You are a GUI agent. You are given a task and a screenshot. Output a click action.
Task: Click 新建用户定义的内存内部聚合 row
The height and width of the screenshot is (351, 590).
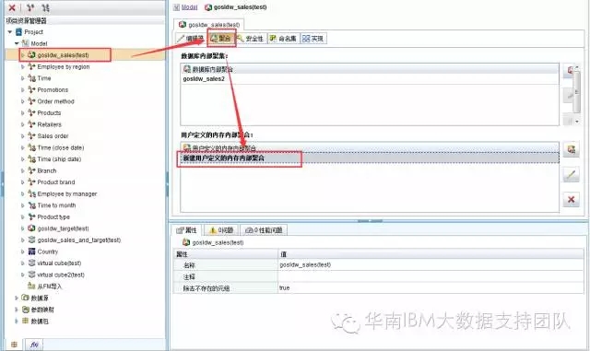point(370,158)
